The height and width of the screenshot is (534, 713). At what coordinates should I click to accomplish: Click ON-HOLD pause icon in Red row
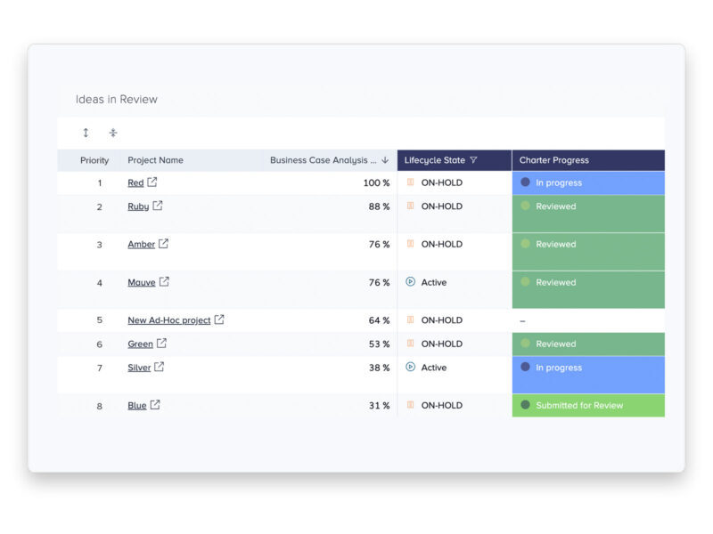click(x=411, y=182)
